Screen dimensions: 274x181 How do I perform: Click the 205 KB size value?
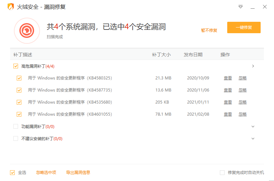162,102
